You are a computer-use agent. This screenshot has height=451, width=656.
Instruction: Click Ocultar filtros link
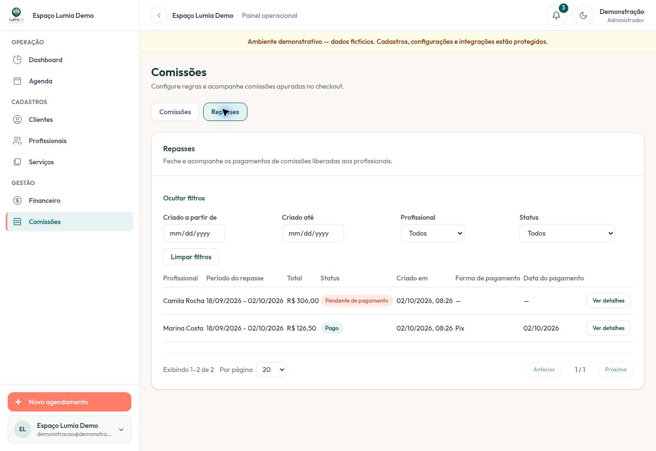(184, 198)
